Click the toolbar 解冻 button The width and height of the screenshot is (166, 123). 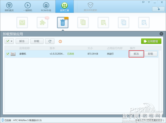(22, 41)
